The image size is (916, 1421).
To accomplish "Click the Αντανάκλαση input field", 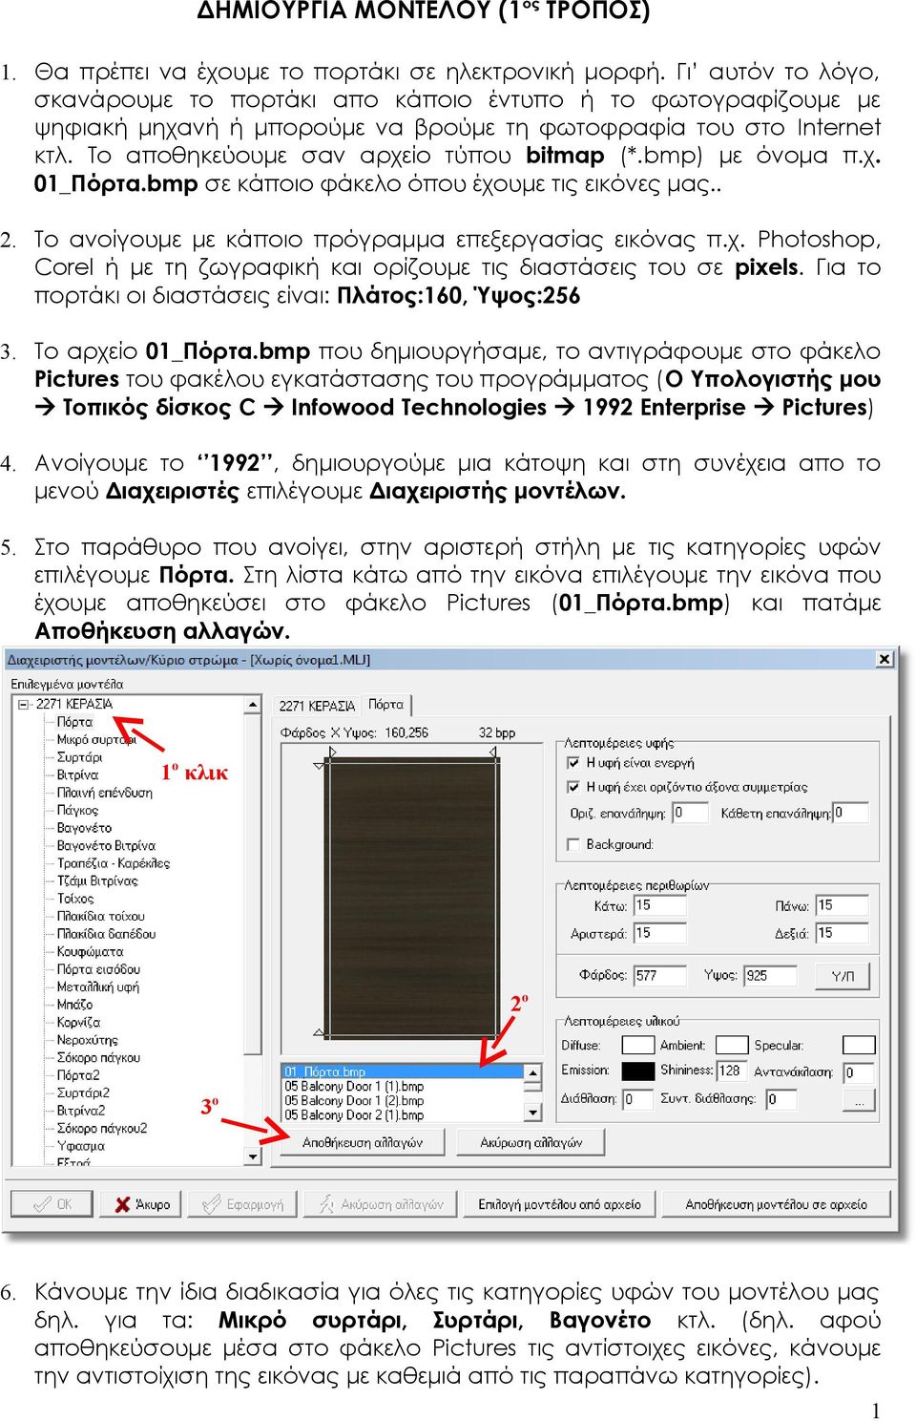I will pyautogui.click(x=859, y=1072).
